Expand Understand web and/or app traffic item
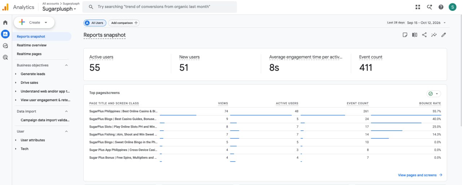Image resolution: width=462 pixels, height=185 pixels. (x=16, y=91)
